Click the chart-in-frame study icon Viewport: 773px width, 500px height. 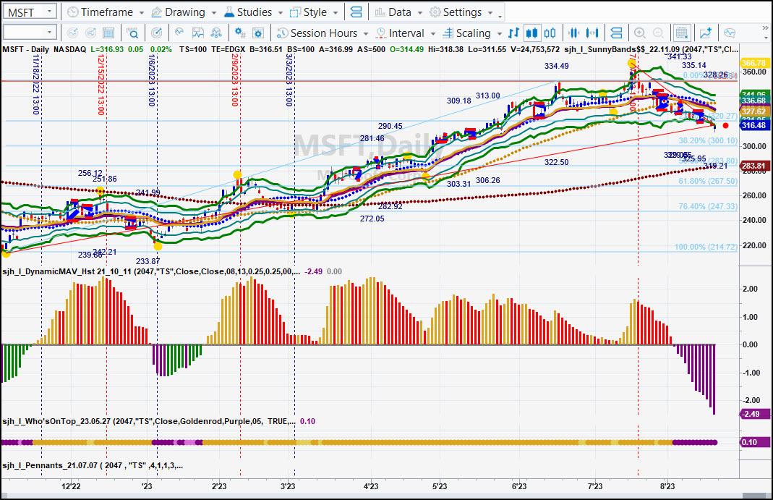(197, 33)
